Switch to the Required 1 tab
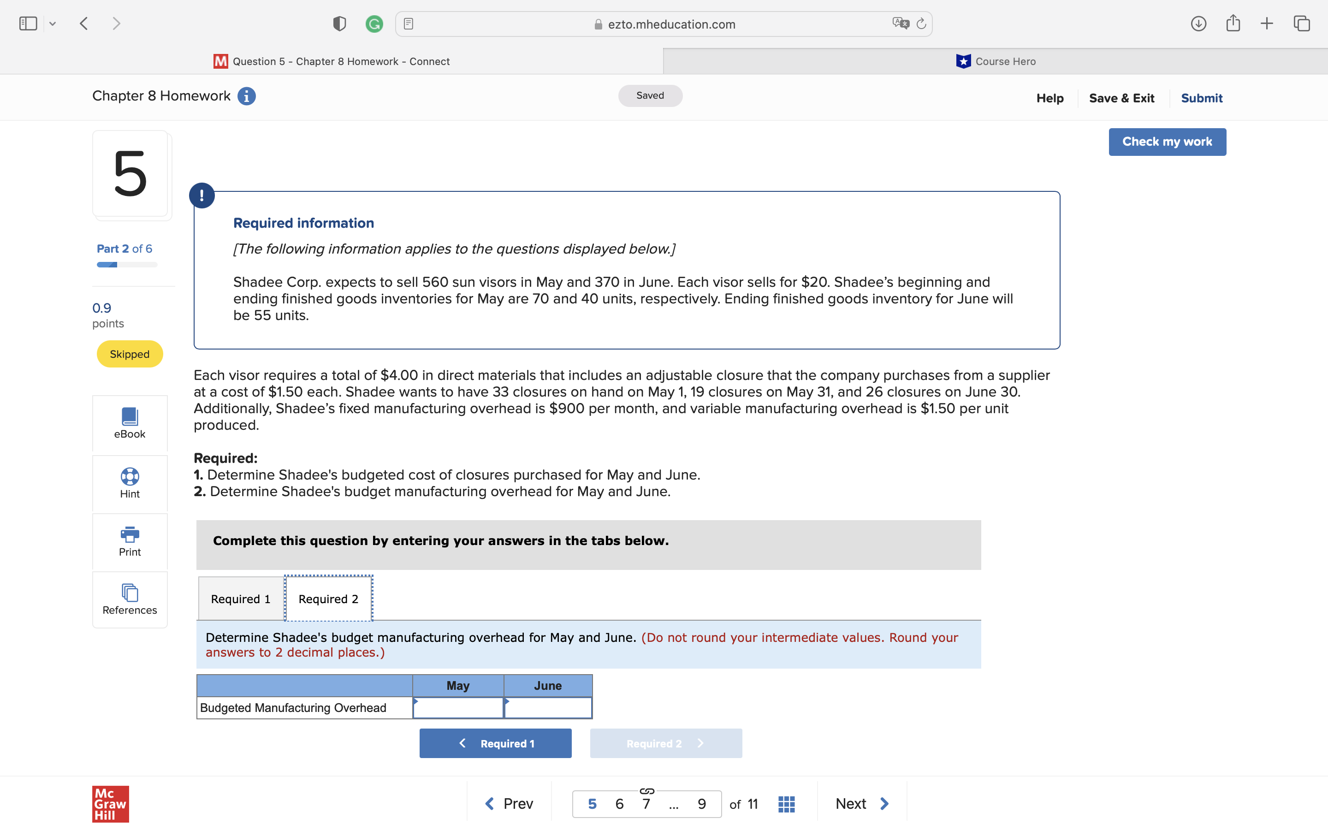This screenshot has height=830, width=1328. coord(240,599)
